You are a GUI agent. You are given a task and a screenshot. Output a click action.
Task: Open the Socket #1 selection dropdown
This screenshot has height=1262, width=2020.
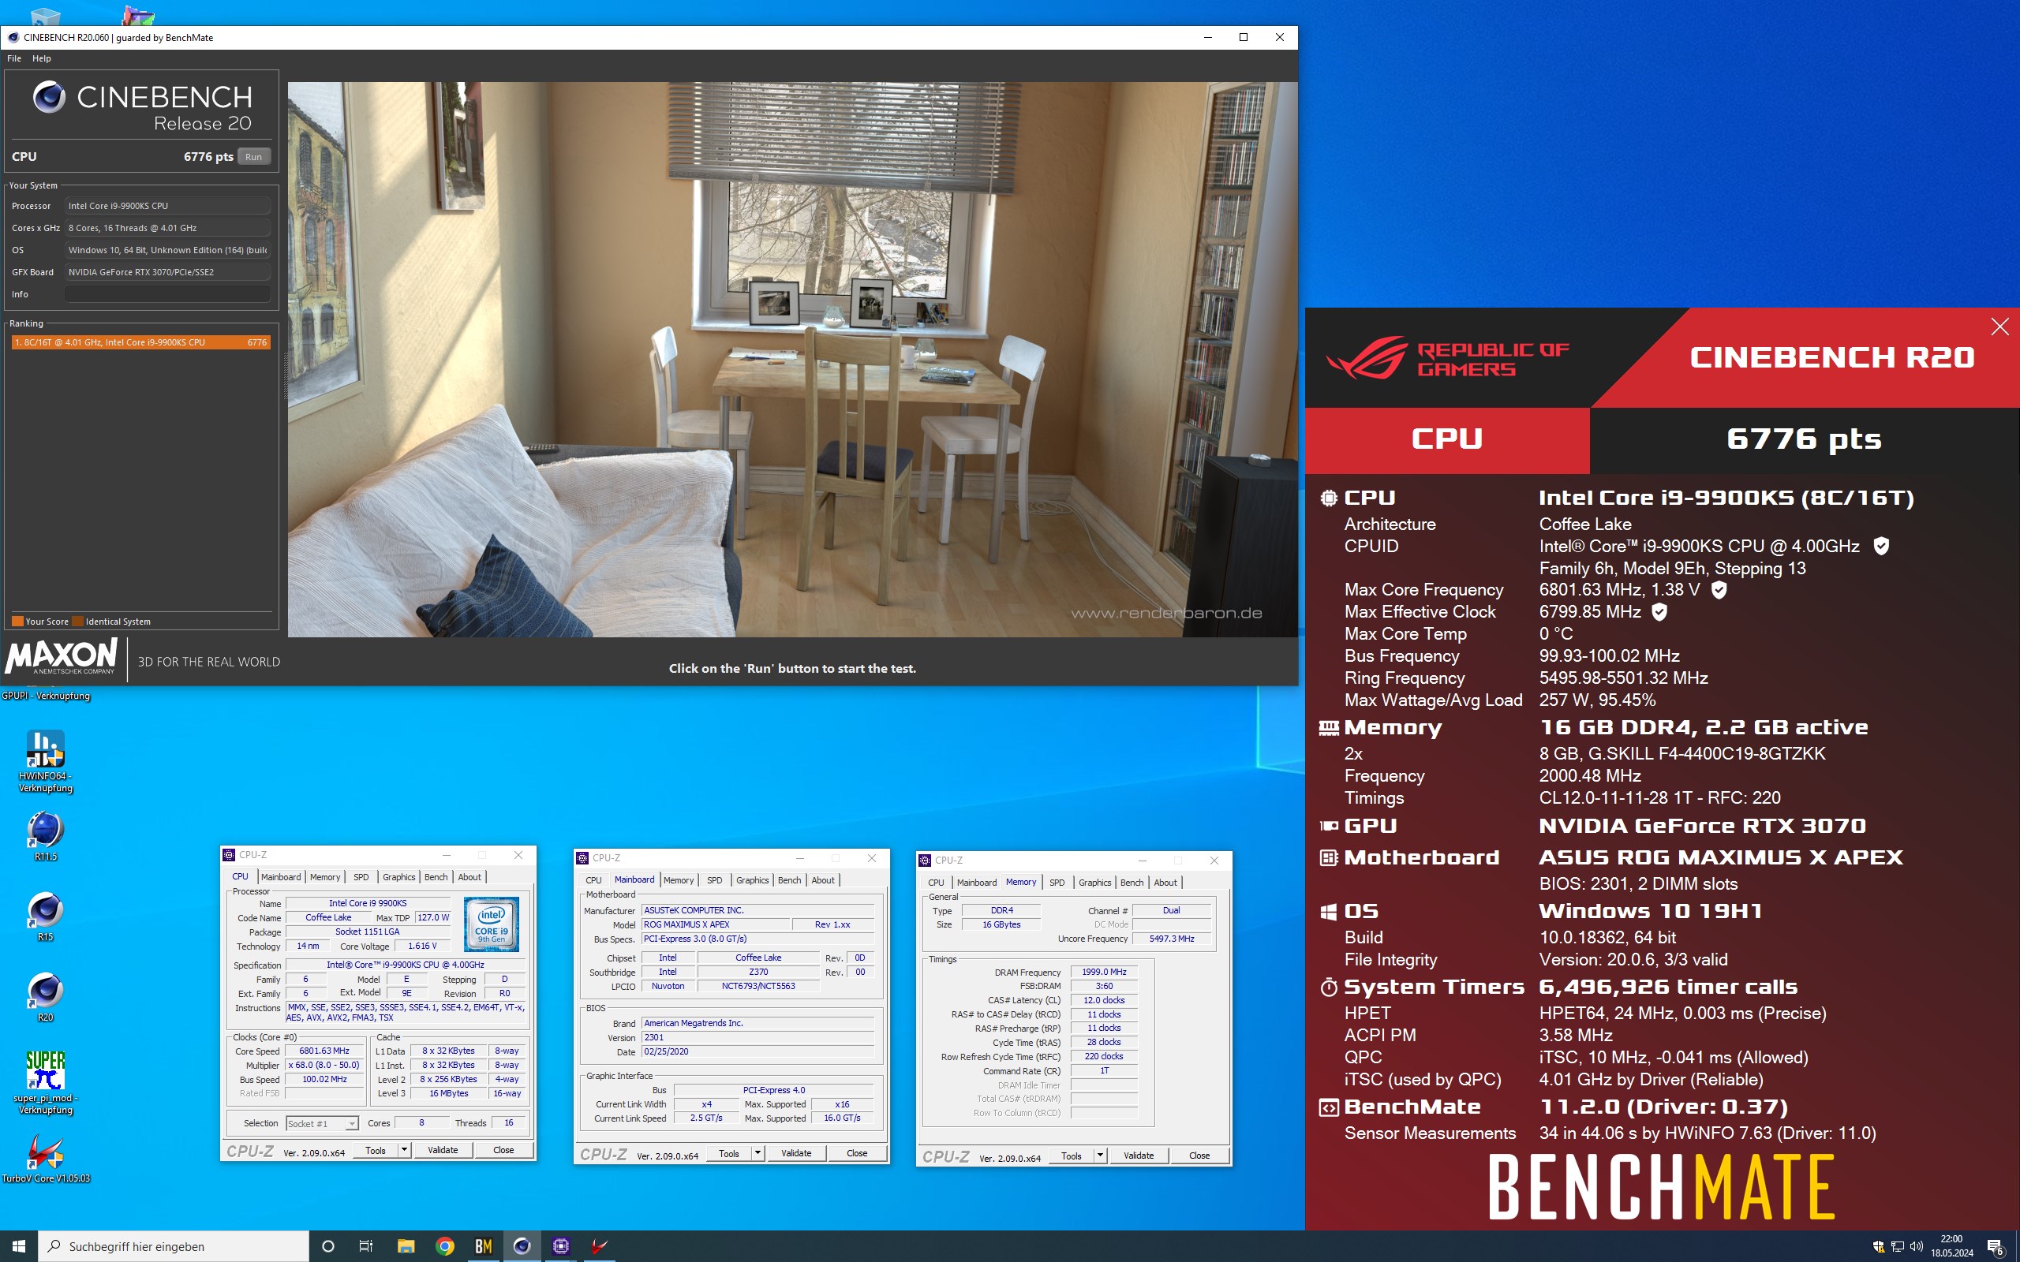[x=322, y=1123]
